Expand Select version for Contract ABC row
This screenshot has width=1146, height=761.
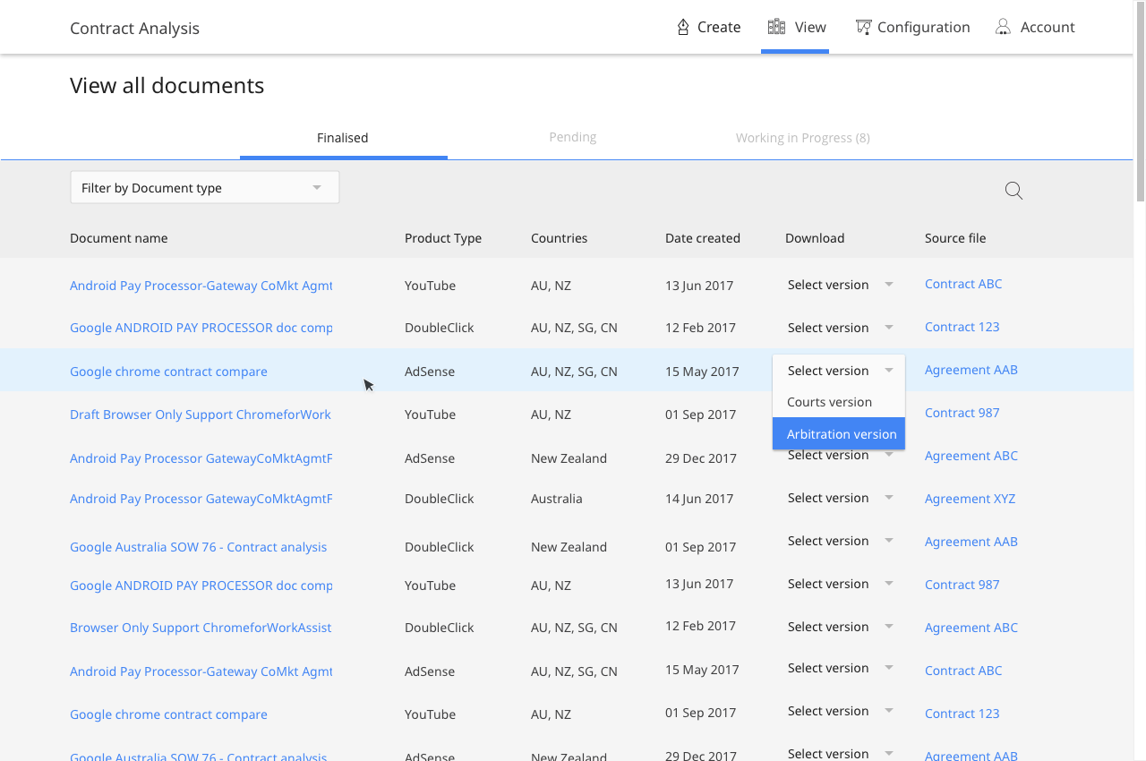pyautogui.click(x=840, y=285)
